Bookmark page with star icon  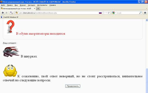click(x=104, y=13)
